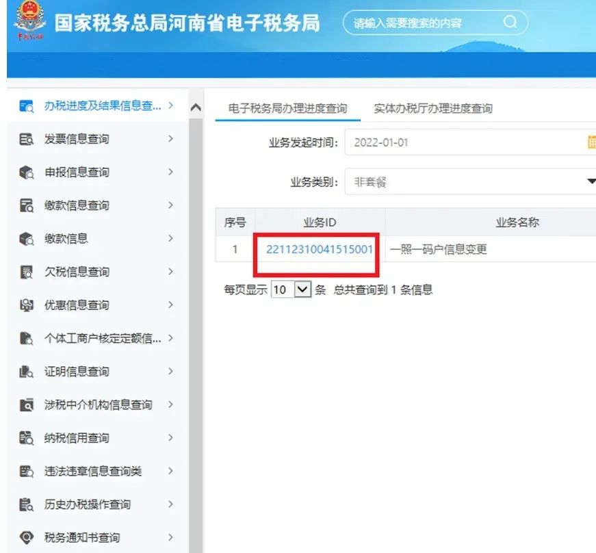Click the 发票信息查询 sidebar icon
The width and height of the screenshot is (596, 553).
(26, 139)
